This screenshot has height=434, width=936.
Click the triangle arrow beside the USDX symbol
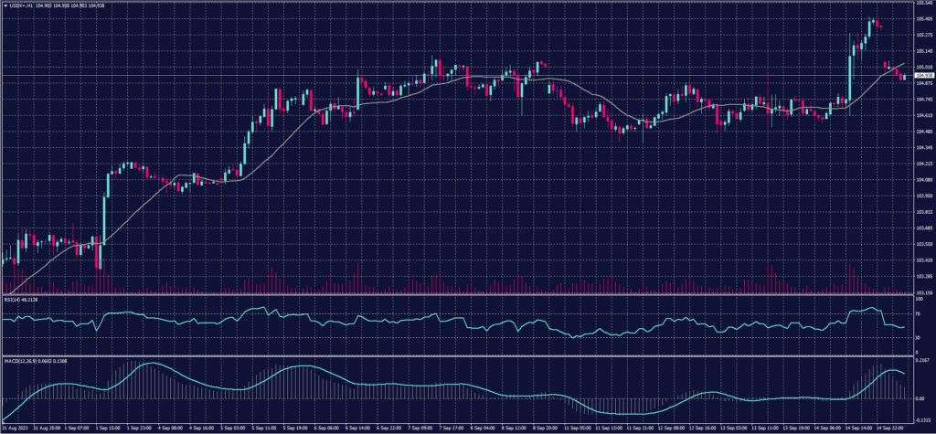[4, 4]
